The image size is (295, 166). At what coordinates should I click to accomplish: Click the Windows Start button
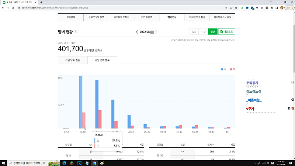[x=3, y=163]
